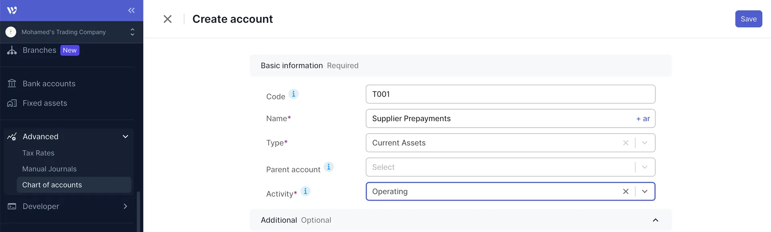This screenshot has width=771, height=232.
Task: Click the Operating activity value
Action: pyautogui.click(x=390, y=191)
